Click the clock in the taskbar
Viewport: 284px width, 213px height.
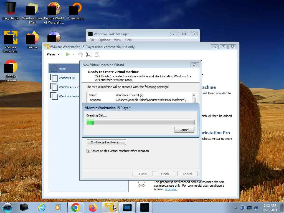[x=270, y=208]
